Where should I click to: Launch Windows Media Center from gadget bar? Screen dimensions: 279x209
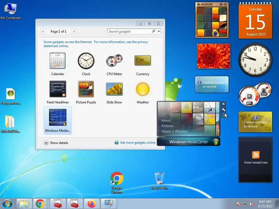click(189, 142)
